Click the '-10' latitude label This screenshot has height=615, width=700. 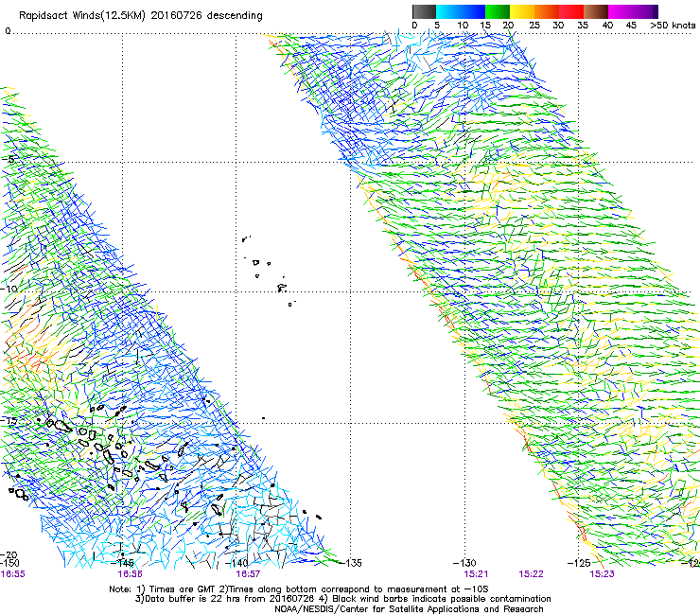pos(9,289)
